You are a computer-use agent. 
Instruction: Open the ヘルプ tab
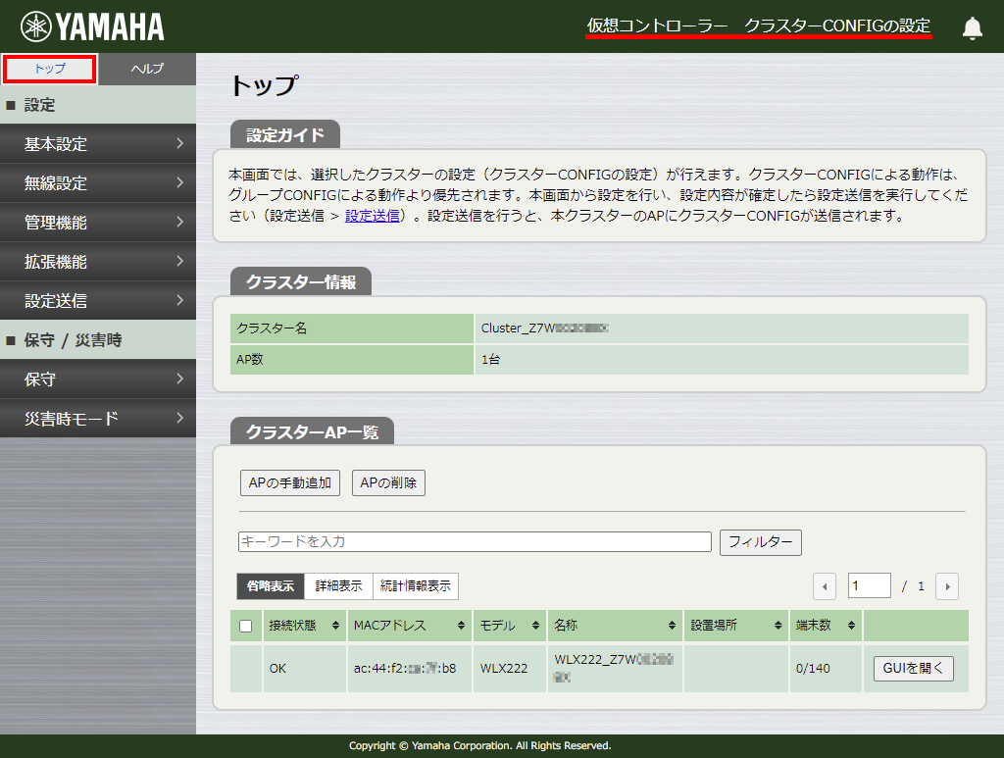coord(147,69)
